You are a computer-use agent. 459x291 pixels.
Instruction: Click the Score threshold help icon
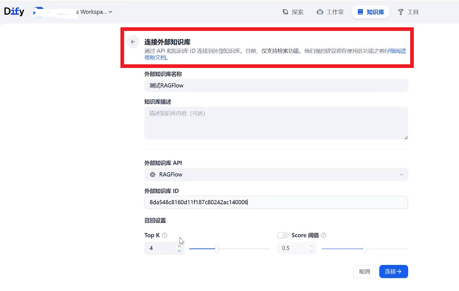pos(323,235)
